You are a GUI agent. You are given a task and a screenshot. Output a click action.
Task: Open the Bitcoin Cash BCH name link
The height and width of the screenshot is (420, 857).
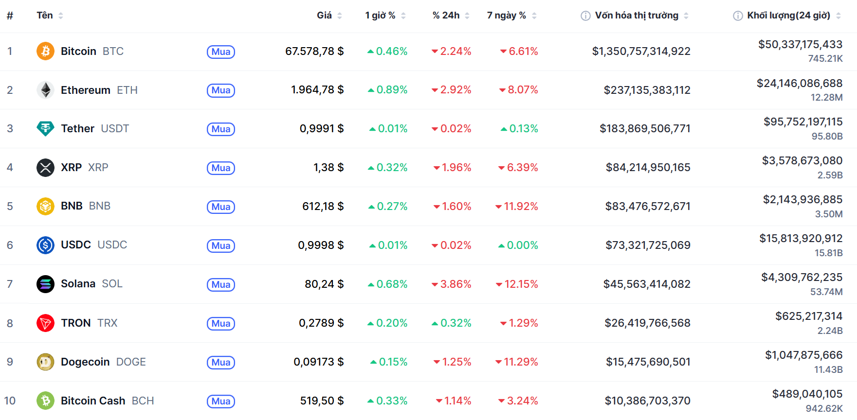108,401
